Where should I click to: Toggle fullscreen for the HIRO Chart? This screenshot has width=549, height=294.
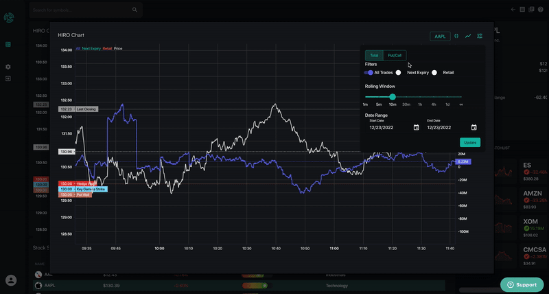[456, 36]
